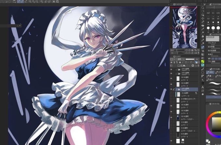Hide レイヤー 5 with its eye icon
This screenshot has height=145, width=221.
pyautogui.click(x=171, y=84)
